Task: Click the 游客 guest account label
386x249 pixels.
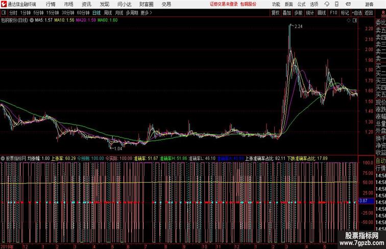Action: (370, 4)
